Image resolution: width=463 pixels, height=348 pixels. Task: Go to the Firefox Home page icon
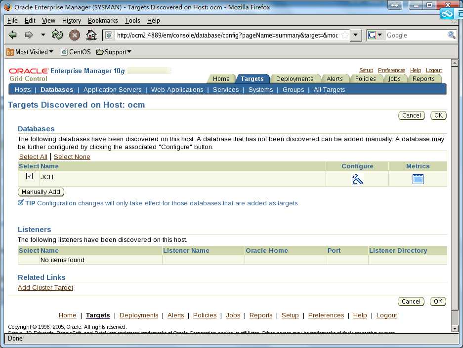91,35
